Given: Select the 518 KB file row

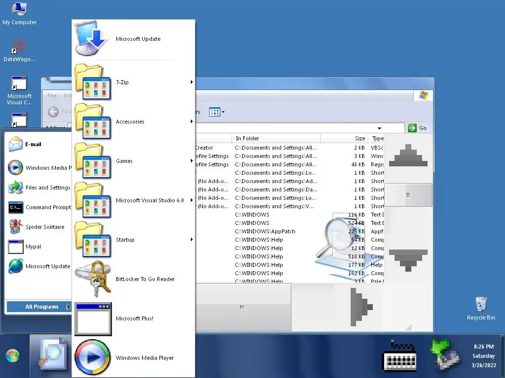Looking at the screenshot, I should (x=290, y=256).
